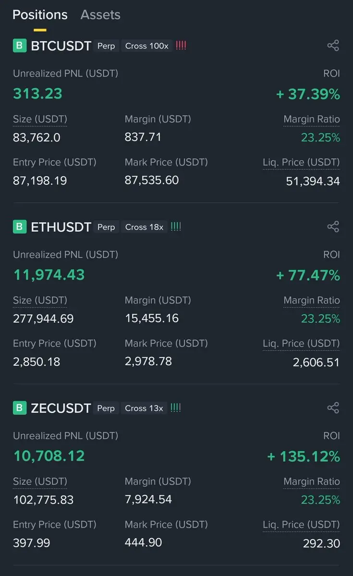The image size is (353, 576).
Task: Tap the green risk indicator on ETHUSDT
Action: [176, 227]
